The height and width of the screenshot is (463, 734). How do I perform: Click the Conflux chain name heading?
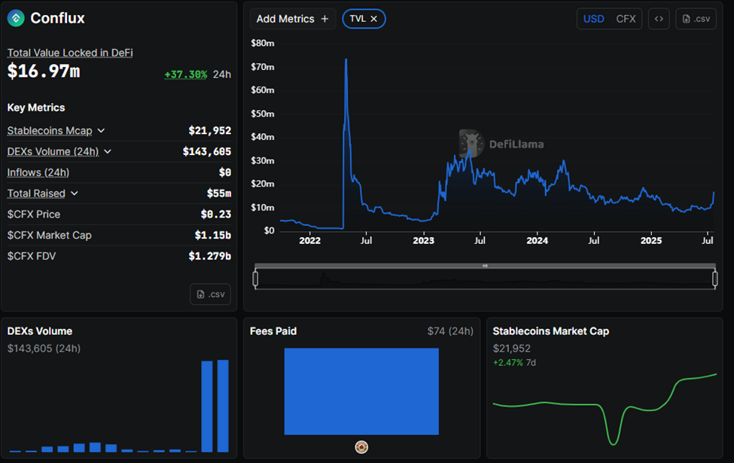(x=57, y=18)
